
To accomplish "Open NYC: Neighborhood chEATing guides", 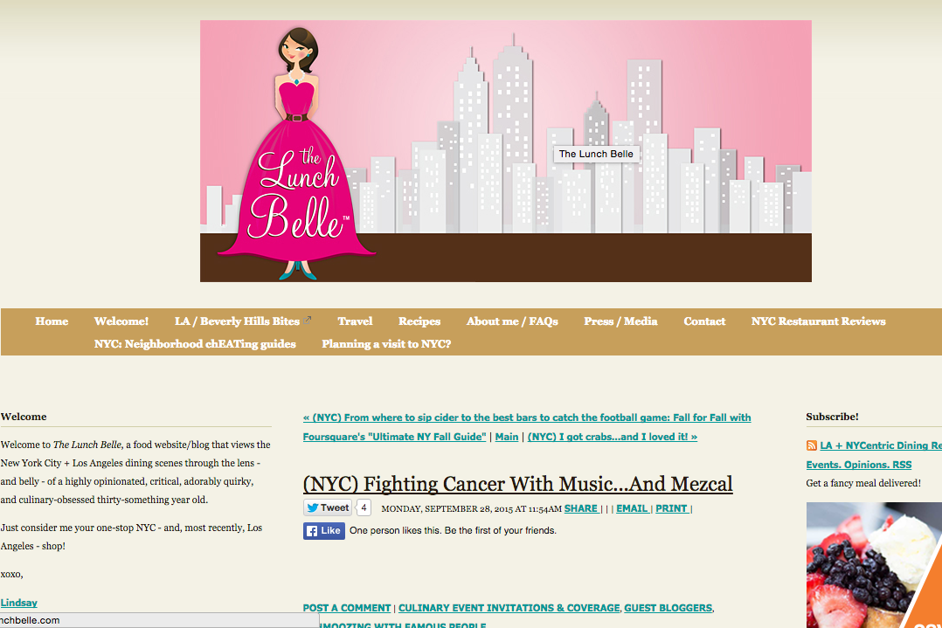I will click(195, 344).
